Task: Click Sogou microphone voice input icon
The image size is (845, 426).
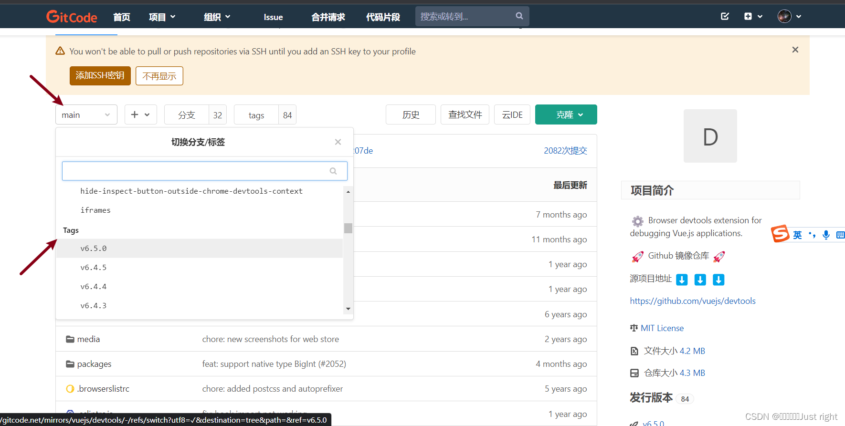Action: click(x=826, y=235)
